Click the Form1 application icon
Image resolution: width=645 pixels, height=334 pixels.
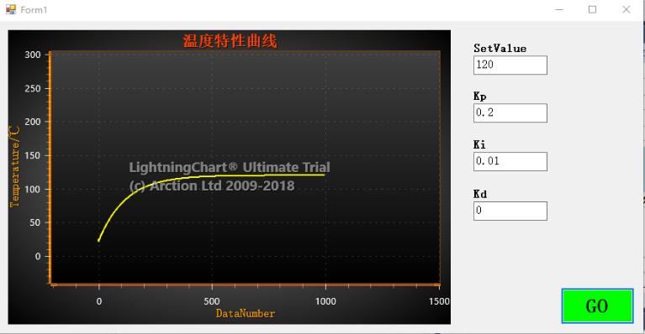point(11,9)
